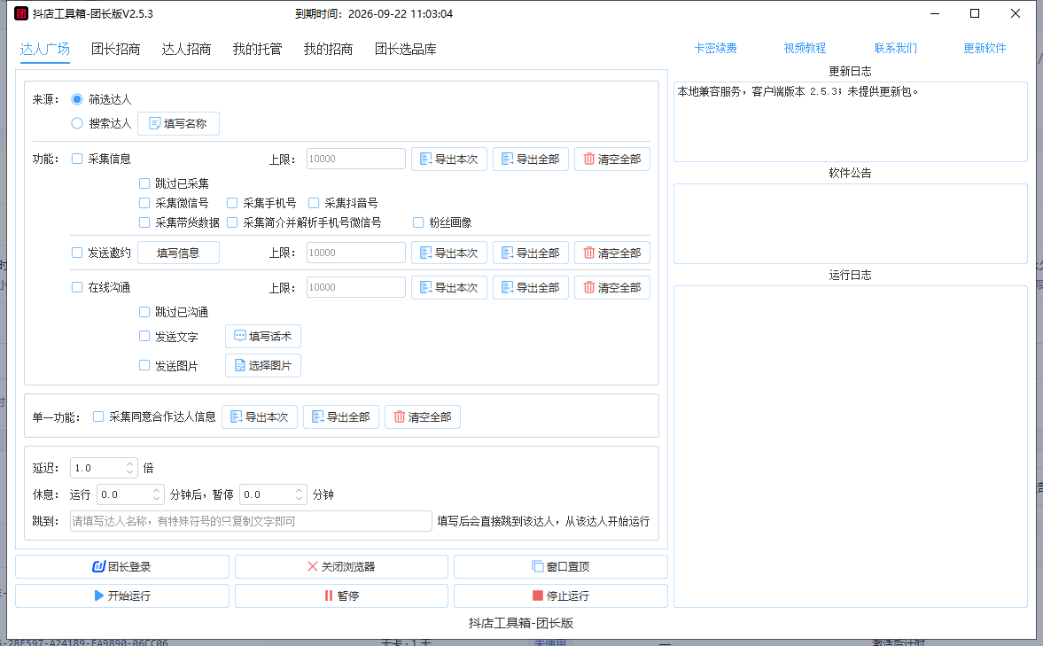This screenshot has width=1043, height=646.
Task: Enable 采集同意合作达人信息 checkbox
Action: point(98,416)
